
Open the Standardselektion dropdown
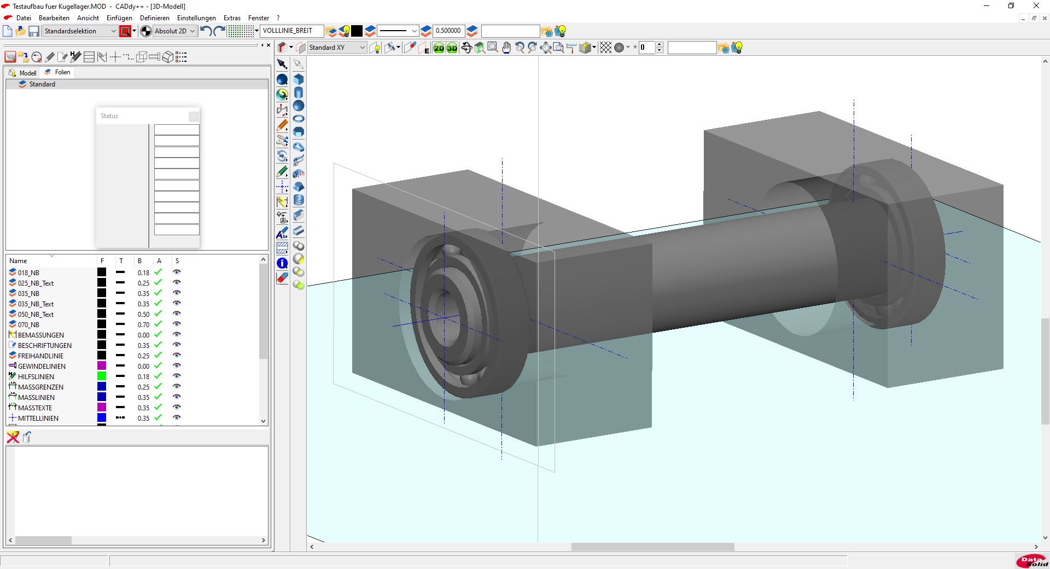pyautogui.click(x=113, y=31)
